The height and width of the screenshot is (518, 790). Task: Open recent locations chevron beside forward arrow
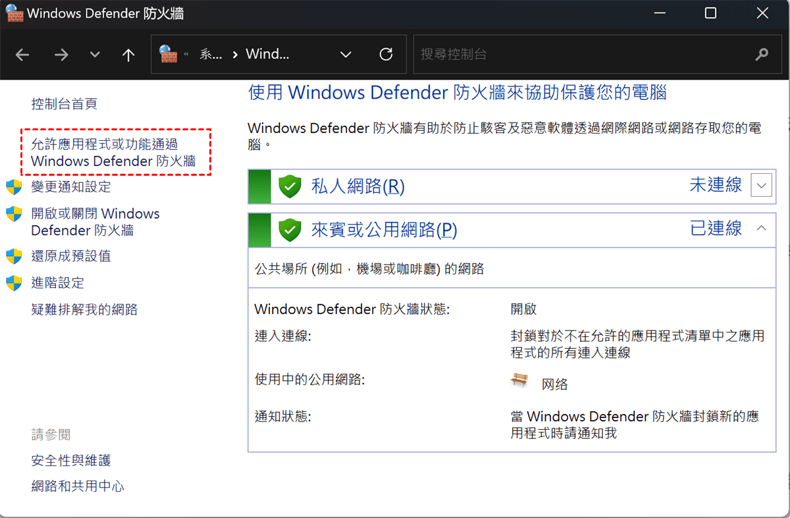[x=95, y=55]
